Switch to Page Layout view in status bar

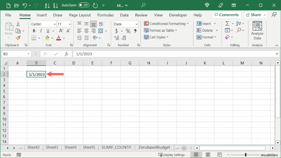click(208, 154)
